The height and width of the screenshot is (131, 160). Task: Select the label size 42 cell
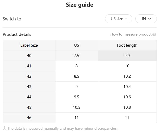tap(29, 76)
